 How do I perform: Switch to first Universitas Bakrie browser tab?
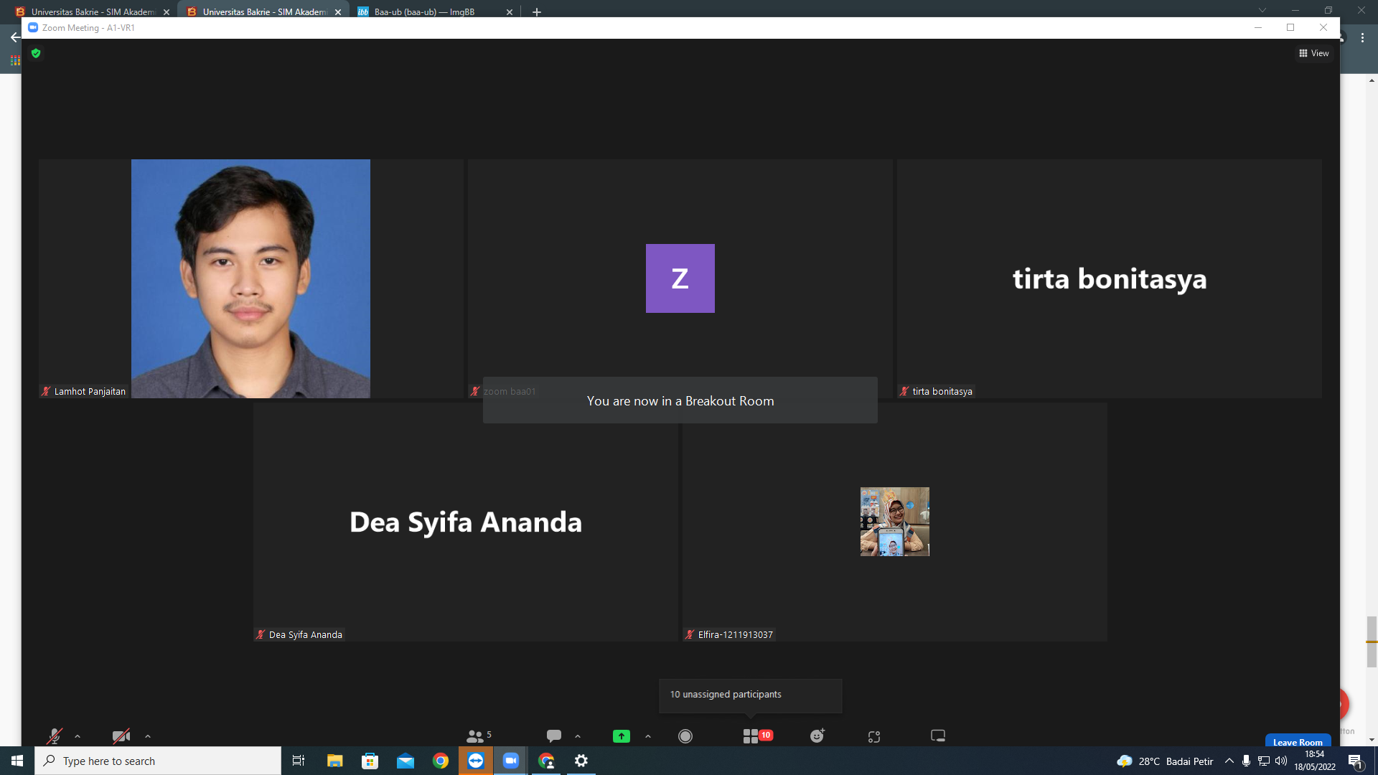click(x=92, y=11)
